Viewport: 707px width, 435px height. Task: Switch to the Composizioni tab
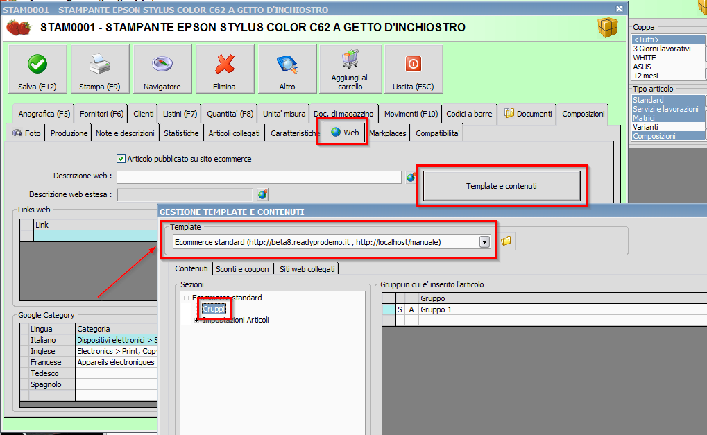583,114
